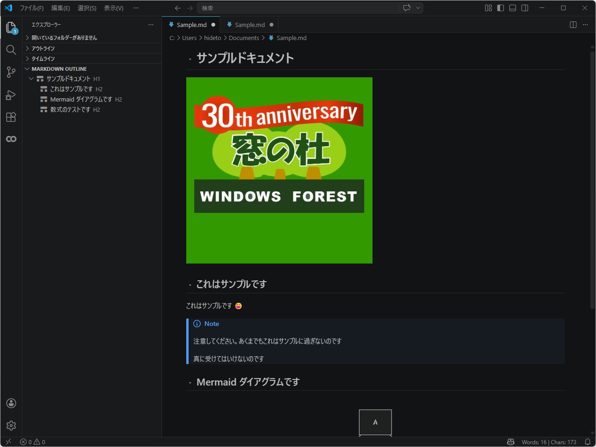Screen dimensions: 596x447
Task: Open the Settings gear icon
Action: 11,425
